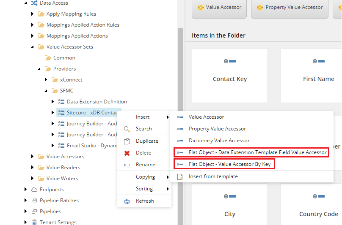Insert a Dictionary Value Accessor

(252, 141)
